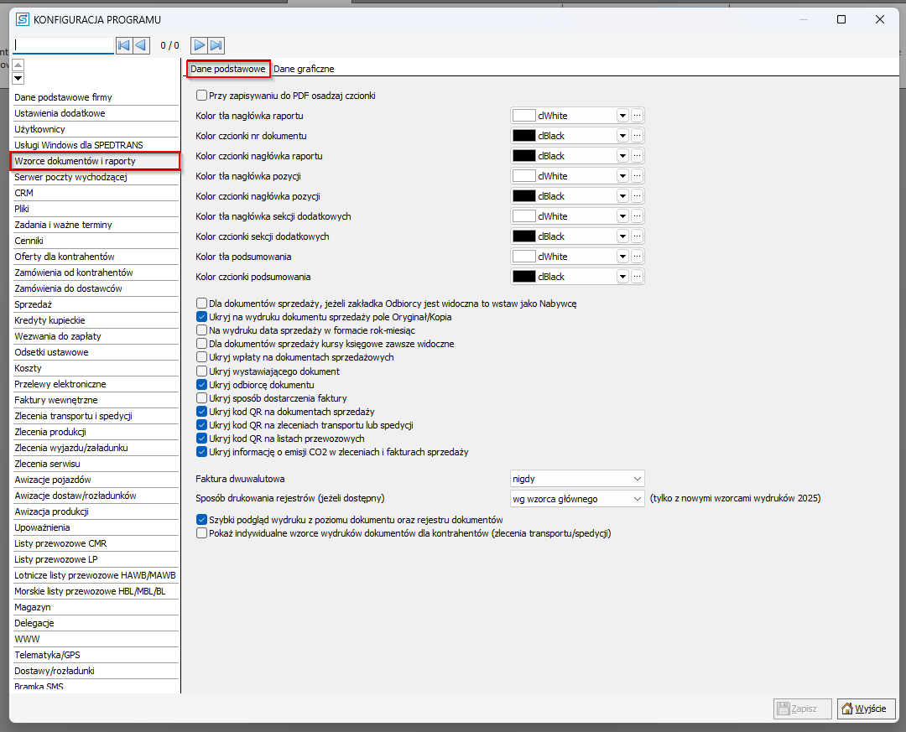Jump to last record navigation arrow

coord(216,45)
